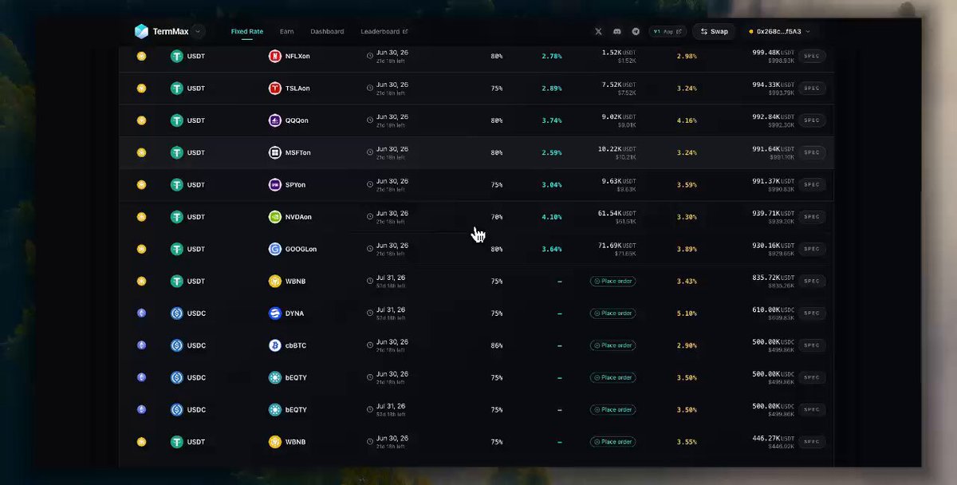Click the BNB chain icon in TSLAon row
This screenshot has height=485, width=957.
tap(141, 89)
